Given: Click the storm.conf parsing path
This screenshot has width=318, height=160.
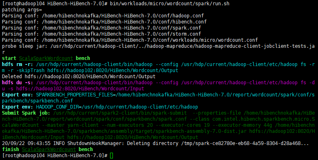Looking at the screenshot, I should [x=121, y=34].
